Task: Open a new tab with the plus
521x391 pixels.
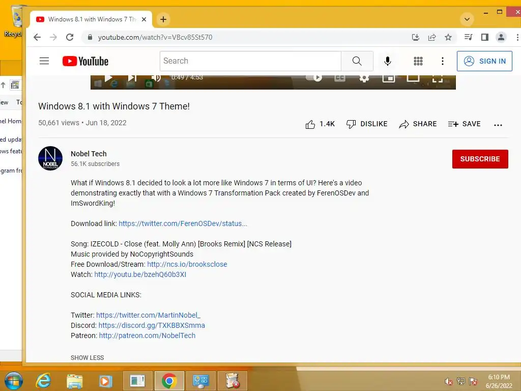Action: [x=163, y=19]
